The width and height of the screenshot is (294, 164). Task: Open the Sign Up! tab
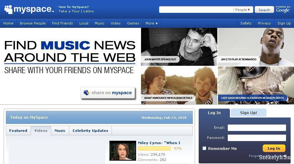click(248, 113)
